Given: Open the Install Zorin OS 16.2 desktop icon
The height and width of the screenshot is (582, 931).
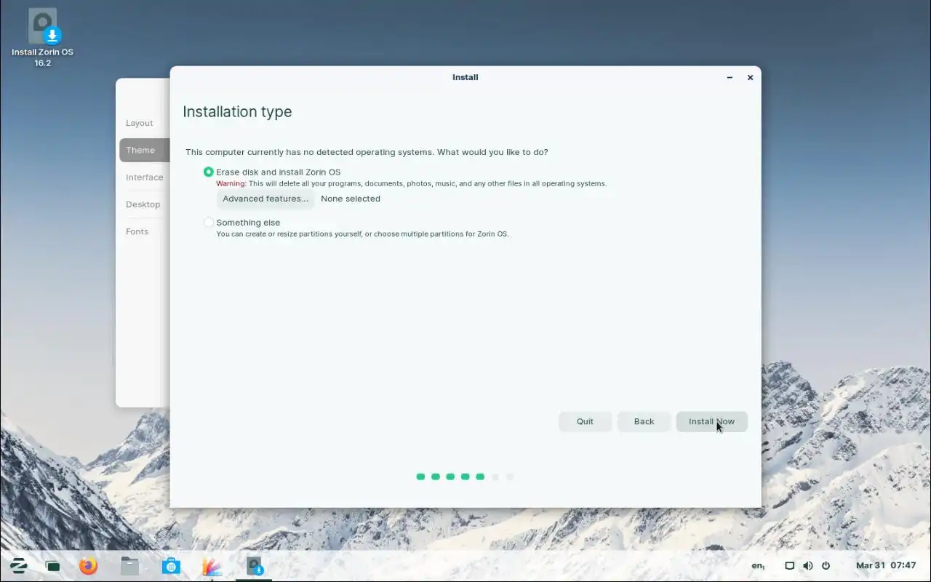Looking at the screenshot, I should click(x=42, y=38).
